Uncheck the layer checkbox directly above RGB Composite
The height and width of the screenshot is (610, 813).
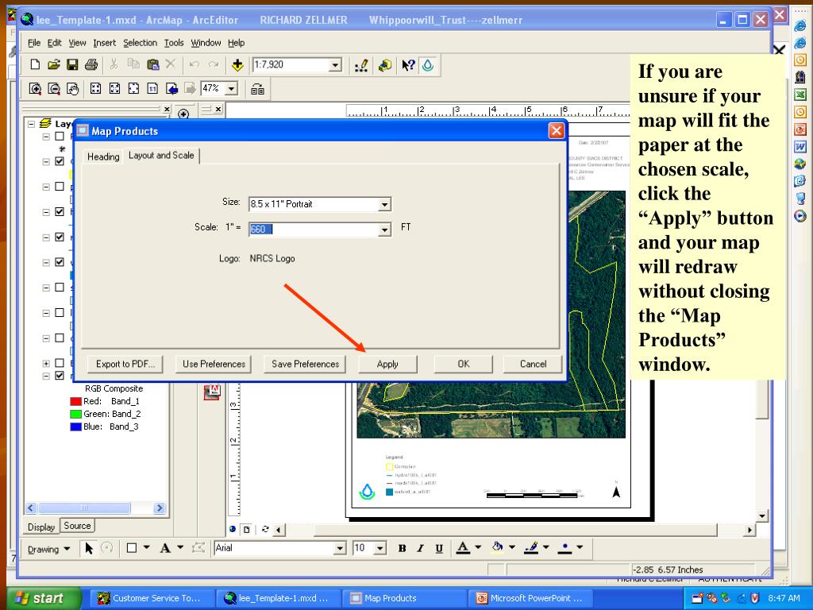(x=60, y=376)
